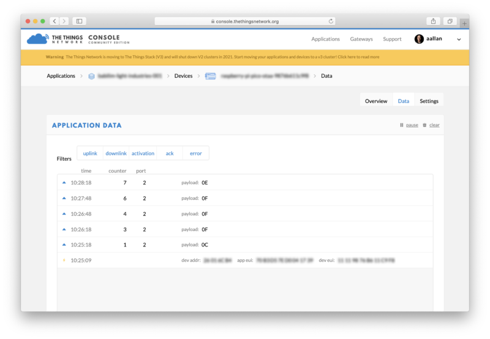Click The Things Network cloud logo

click(x=38, y=39)
